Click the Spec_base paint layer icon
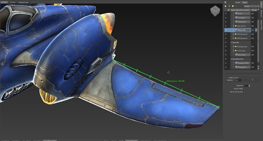 236,55
